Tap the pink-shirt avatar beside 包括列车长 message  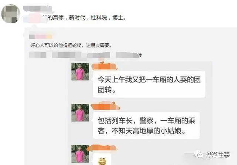pos(80,112)
